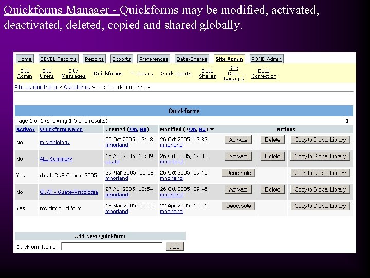Select the Site Admin tab
370x278 pixels.
(229, 59)
